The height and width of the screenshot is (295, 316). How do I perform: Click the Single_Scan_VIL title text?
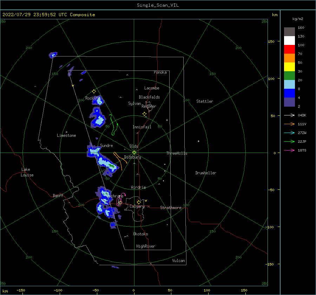(158, 5)
